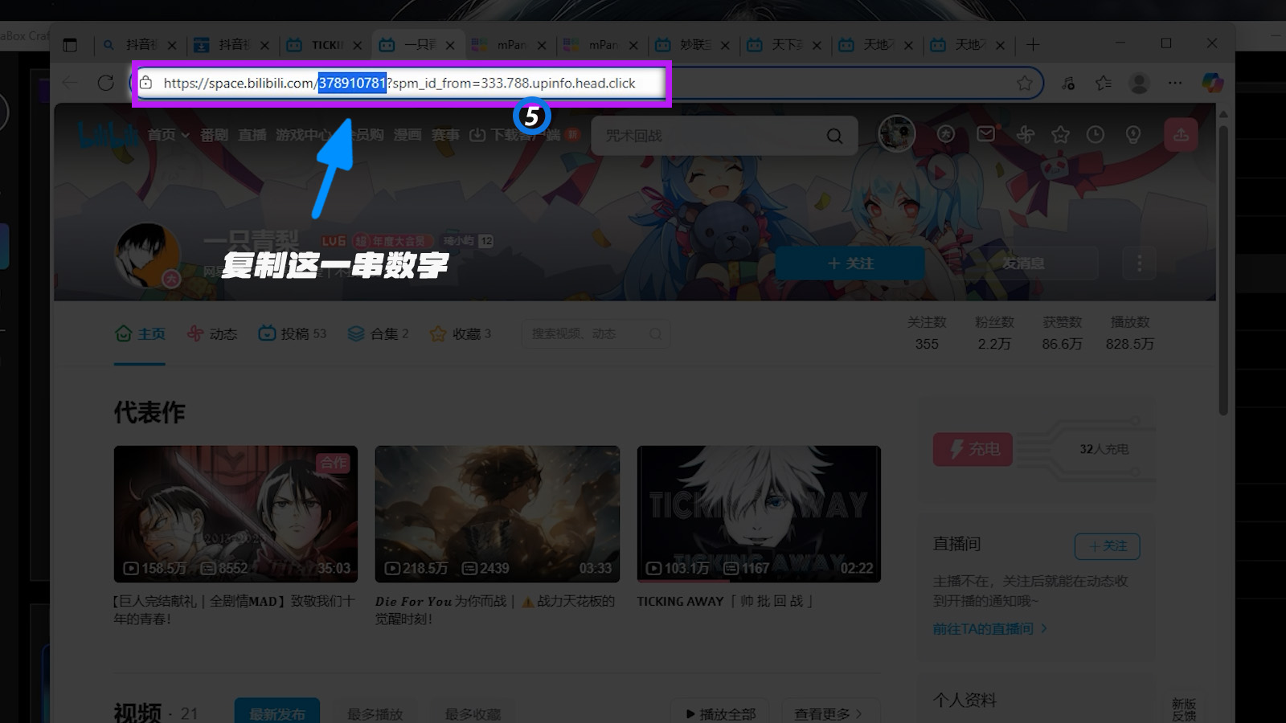Image resolution: width=1286 pixels, height=723 pixels.
Task: Click the magnifier icon in the Bilibili search box
Action: (834, 136)
